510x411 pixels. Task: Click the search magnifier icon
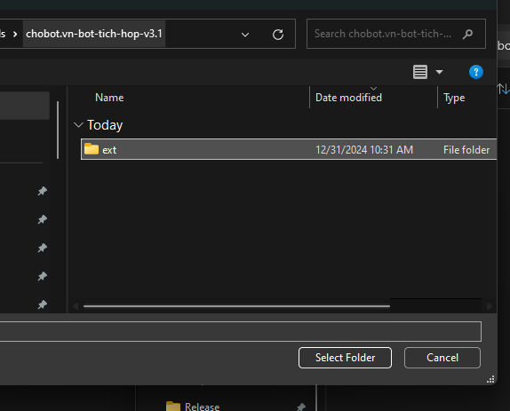(x=467, y=34)
